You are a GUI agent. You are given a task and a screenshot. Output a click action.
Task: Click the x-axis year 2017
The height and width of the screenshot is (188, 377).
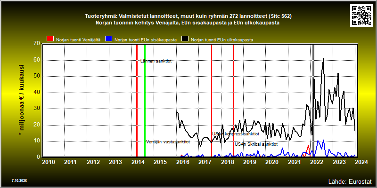coord(205,162)
